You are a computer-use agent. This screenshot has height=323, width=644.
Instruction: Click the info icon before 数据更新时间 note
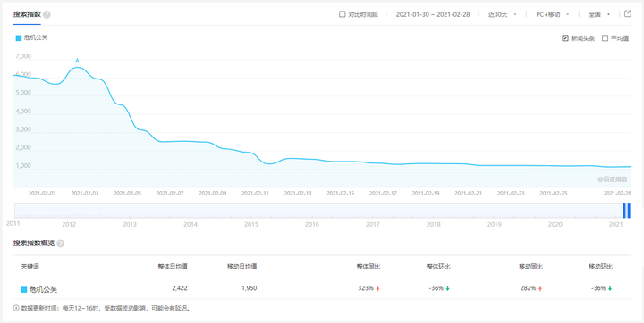coord(16,308)
